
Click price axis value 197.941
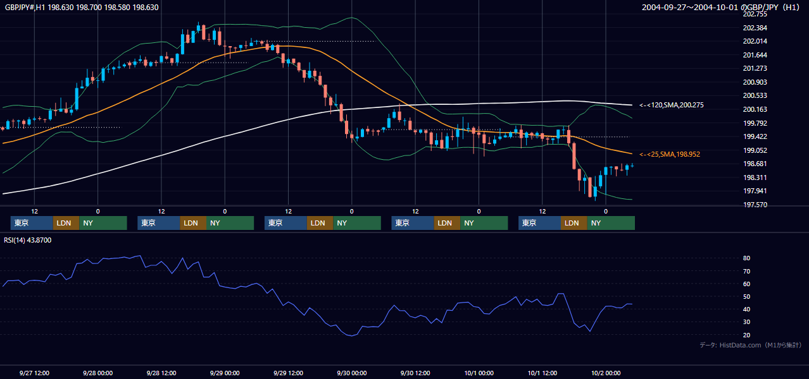pyautogui.click(x=755, y=191)
